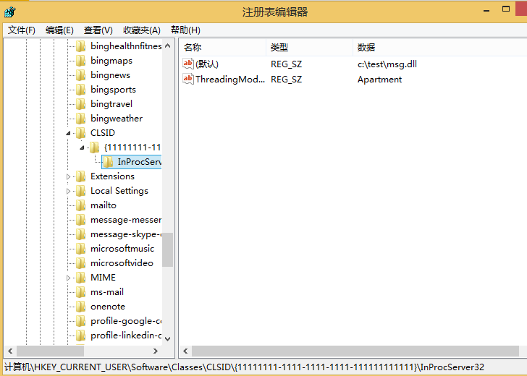Open the 编辑(E) menu
527x376 pixels.
click(59, 30)
